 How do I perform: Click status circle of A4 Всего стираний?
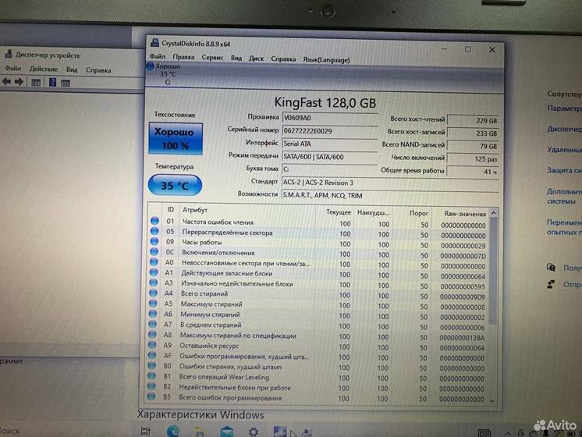click(153, 293)
